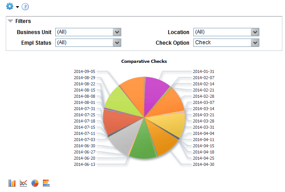Click the 2014-08-15 label

(85, 90)
